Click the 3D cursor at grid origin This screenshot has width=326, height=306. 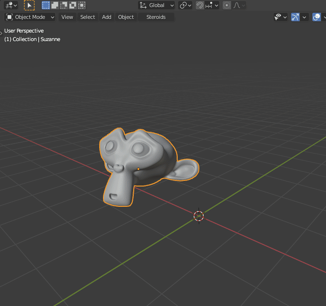pyautogui.click(x=199, y=216)
